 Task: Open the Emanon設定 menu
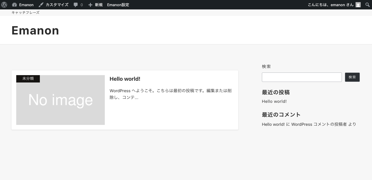(x=118, y=5)
